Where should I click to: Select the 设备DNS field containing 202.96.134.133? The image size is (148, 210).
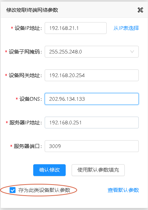92,99
